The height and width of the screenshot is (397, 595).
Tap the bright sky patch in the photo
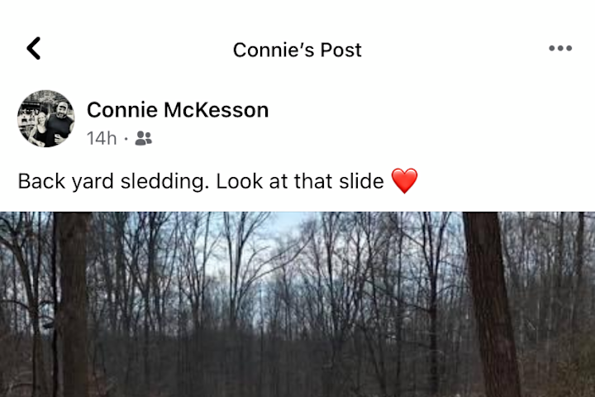[x=281, y=224]
